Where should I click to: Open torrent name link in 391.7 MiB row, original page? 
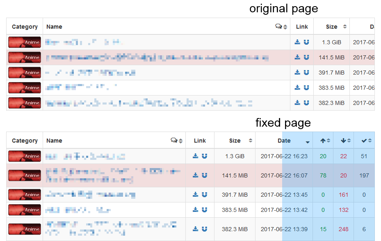[90, 73]
